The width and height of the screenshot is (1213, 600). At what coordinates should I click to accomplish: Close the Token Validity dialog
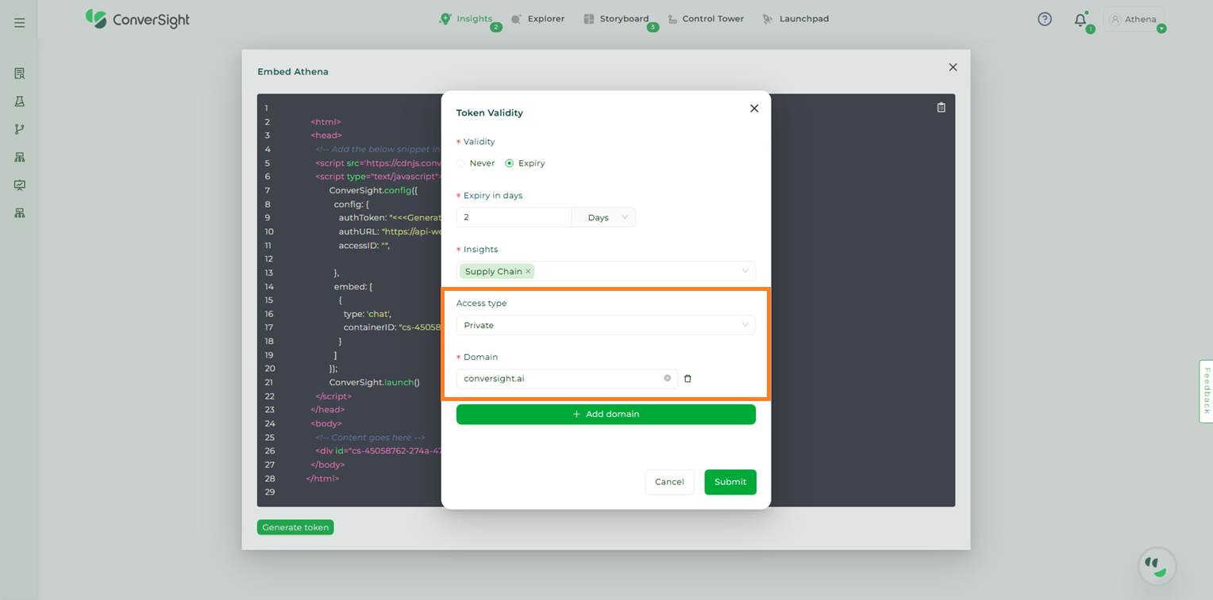[754, 109]
